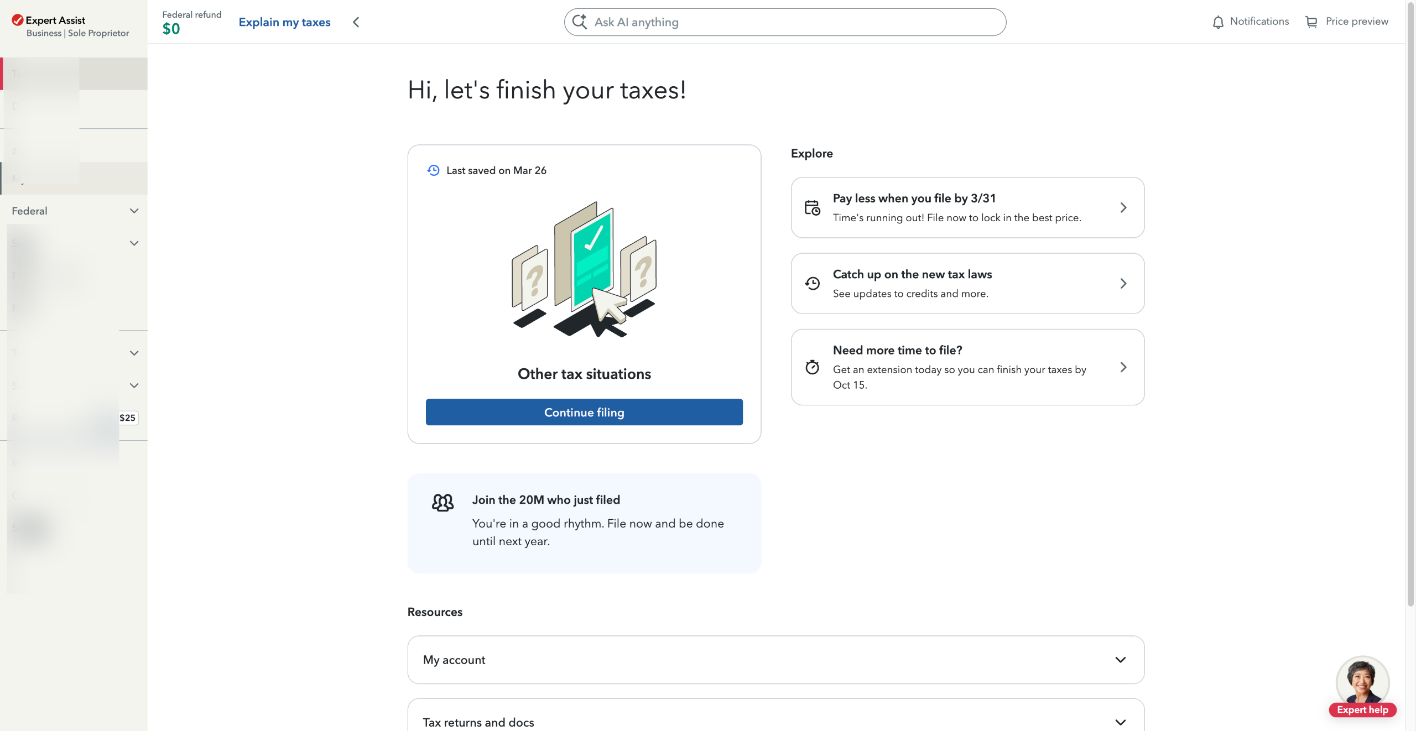The image size is (1416, 731).
Task: Open the Explain my taxes link
Action: click(x=284, y=22)
